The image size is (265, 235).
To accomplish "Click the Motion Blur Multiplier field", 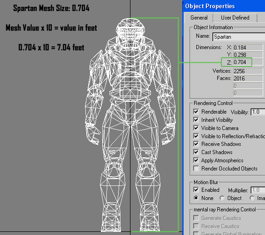I will point(258,190).
